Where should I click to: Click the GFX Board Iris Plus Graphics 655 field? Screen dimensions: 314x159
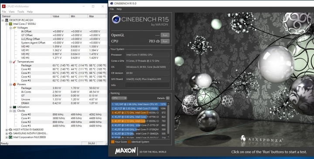147,79
